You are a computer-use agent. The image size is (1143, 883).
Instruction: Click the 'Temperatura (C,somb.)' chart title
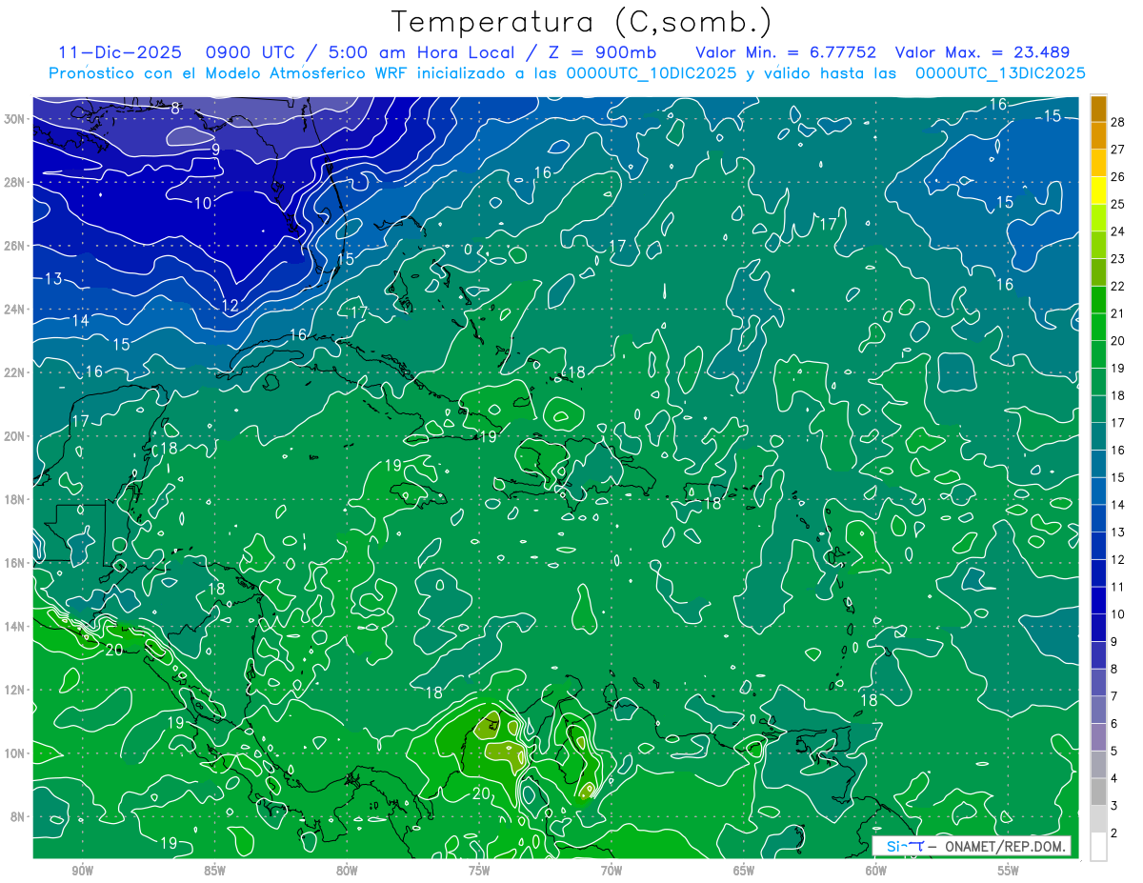581,23
